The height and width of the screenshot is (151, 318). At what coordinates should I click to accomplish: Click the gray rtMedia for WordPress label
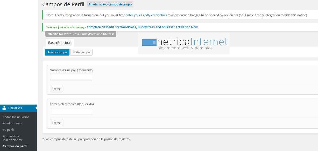tap(81, 34)
